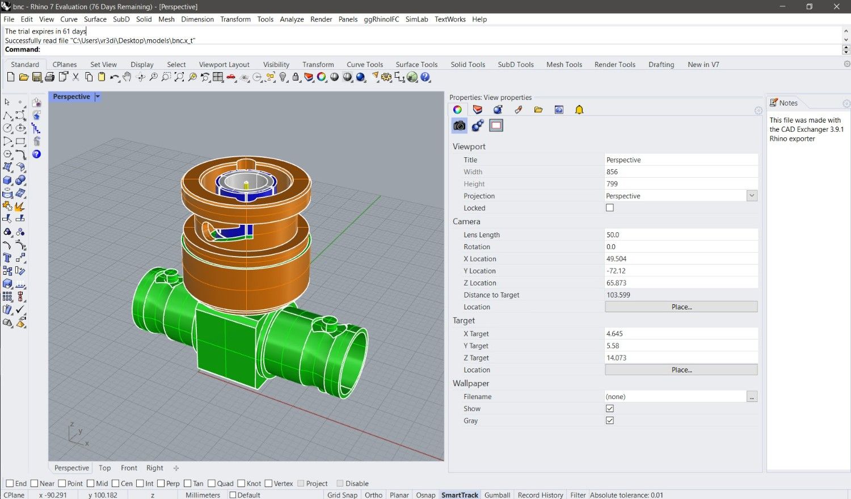This screenshot has width=851, height=499.
Task: Select the Pan tool in the top toolbar
Action: [127, 77]
